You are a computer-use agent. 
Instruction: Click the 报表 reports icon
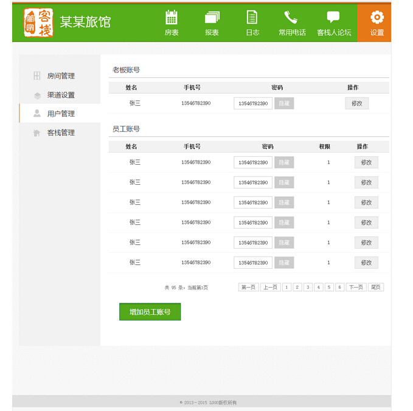point(212,18)
